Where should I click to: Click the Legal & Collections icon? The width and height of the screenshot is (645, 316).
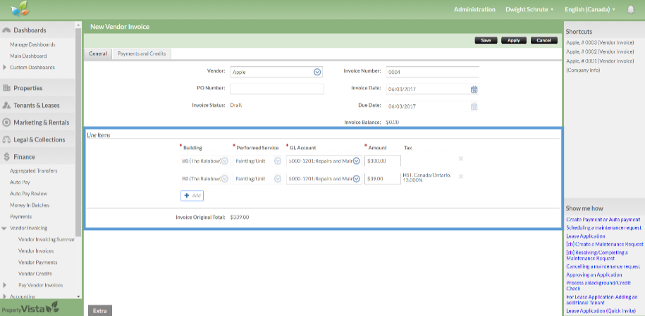(6, 139)
